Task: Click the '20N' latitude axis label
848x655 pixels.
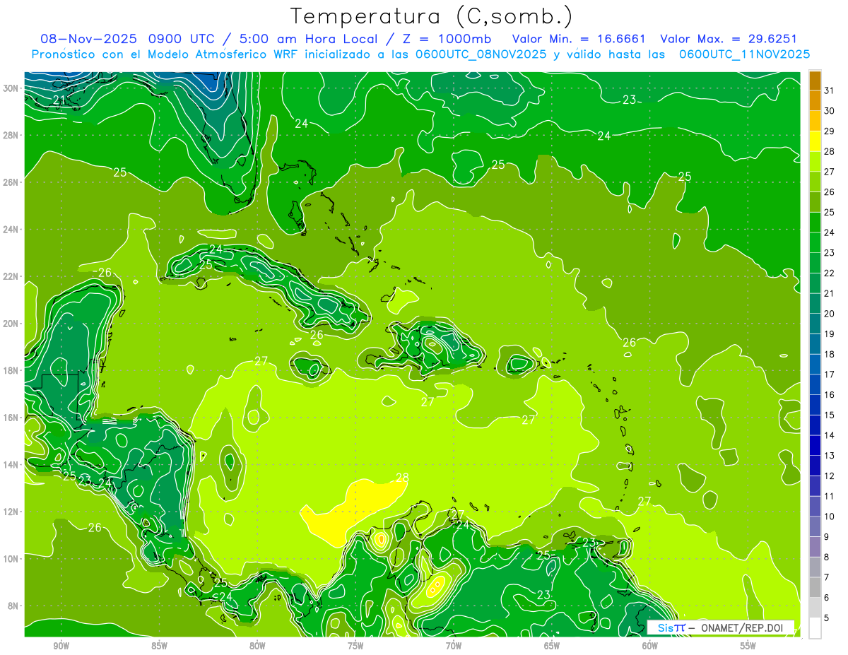Action: pos(11,323)
